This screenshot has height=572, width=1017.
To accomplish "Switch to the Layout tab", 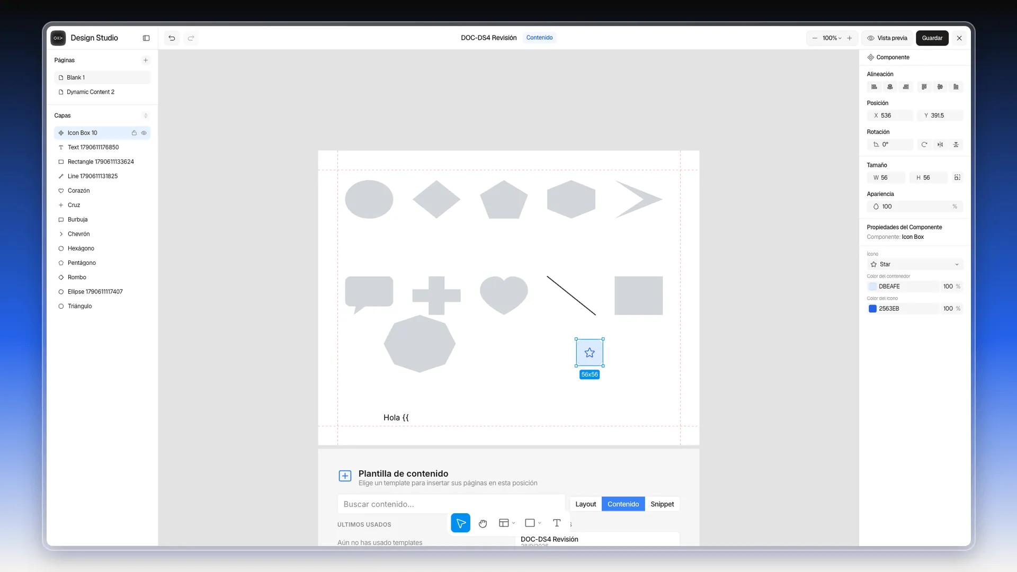I will (586, 504).
